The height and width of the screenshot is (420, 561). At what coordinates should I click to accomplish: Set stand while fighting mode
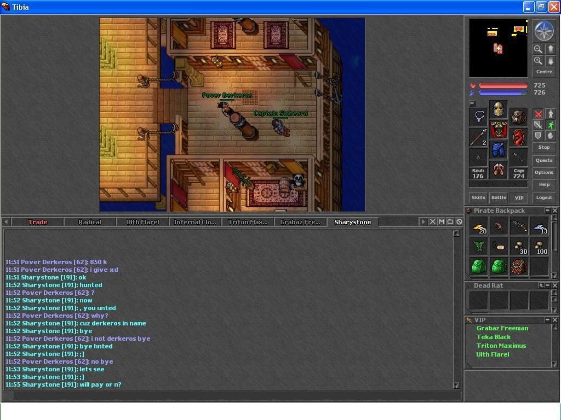[551, 114]
